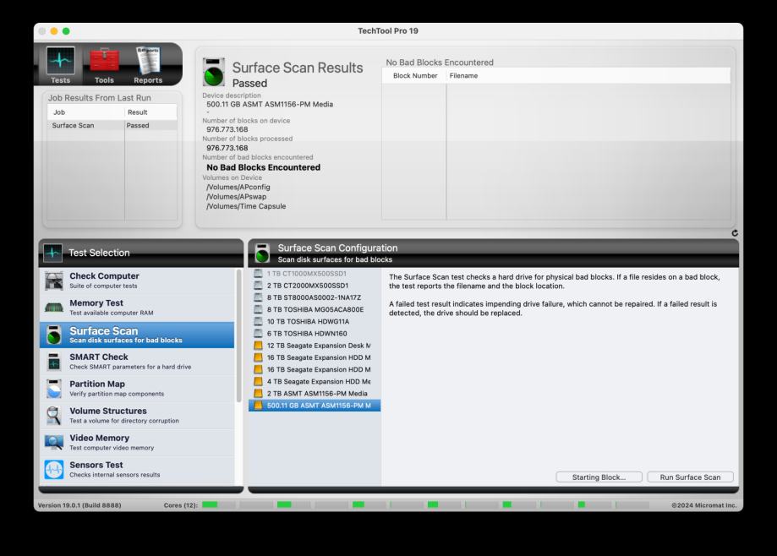
Task: Select drive 12 TB Seagate Expansion Desk
Action: (315, 346)
